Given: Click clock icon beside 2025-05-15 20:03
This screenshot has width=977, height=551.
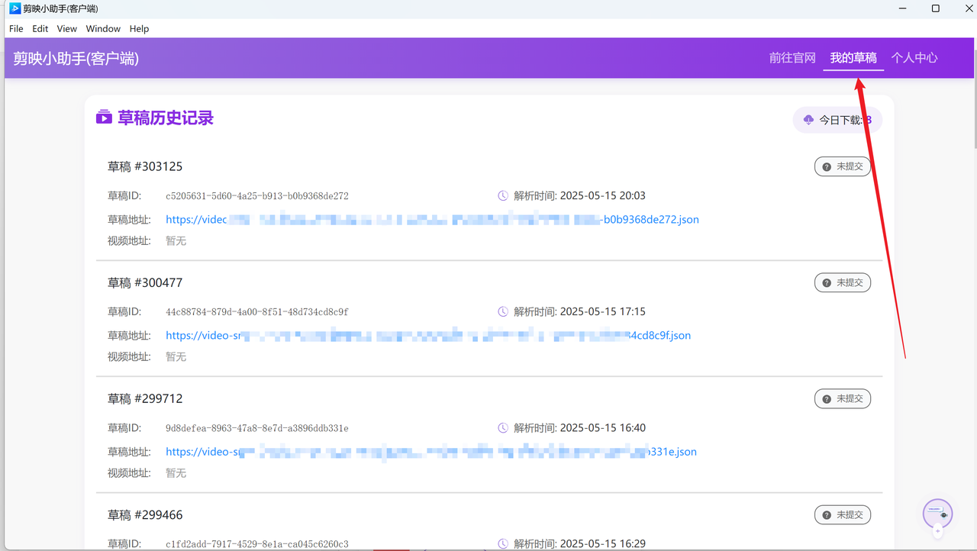Looking at the screenshot, I should pos(503,196).
